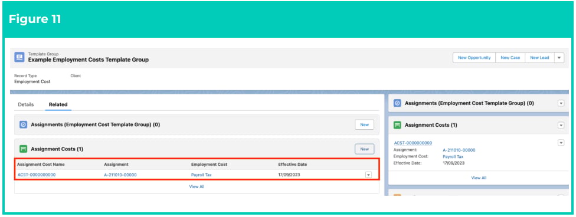
Task: Click the Assignments icon in right sidebar
Action: click(397, 104)
